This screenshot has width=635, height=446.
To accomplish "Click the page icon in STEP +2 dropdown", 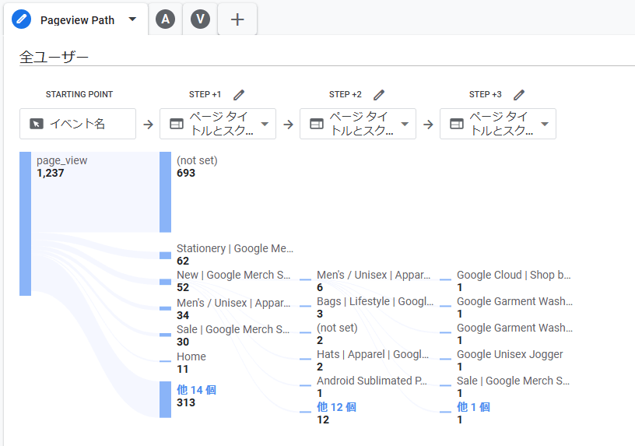I will click(317, 124).
